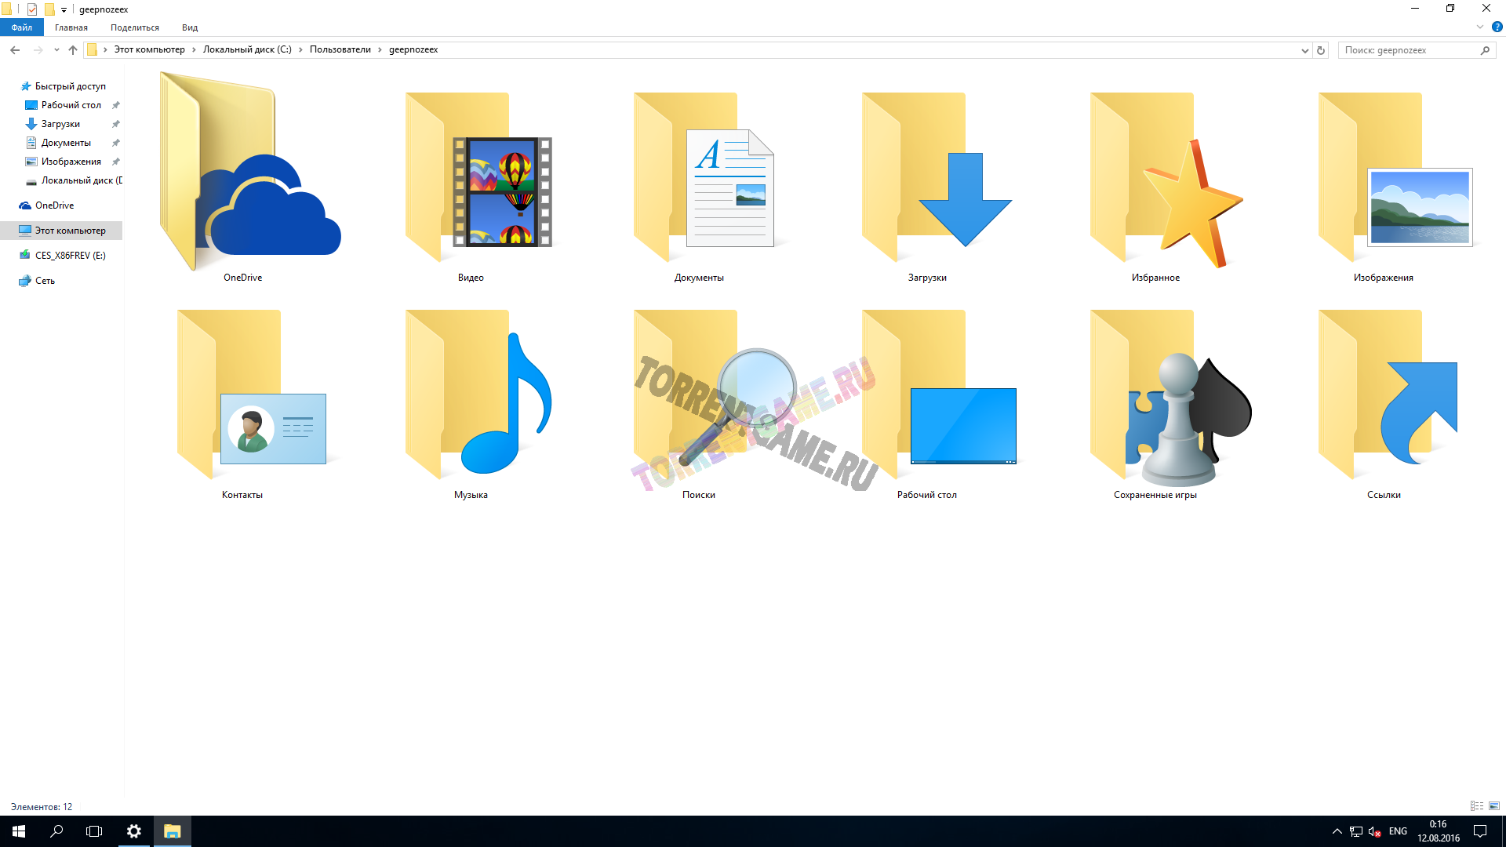Open the Файл menu tab

coord(21,27)
